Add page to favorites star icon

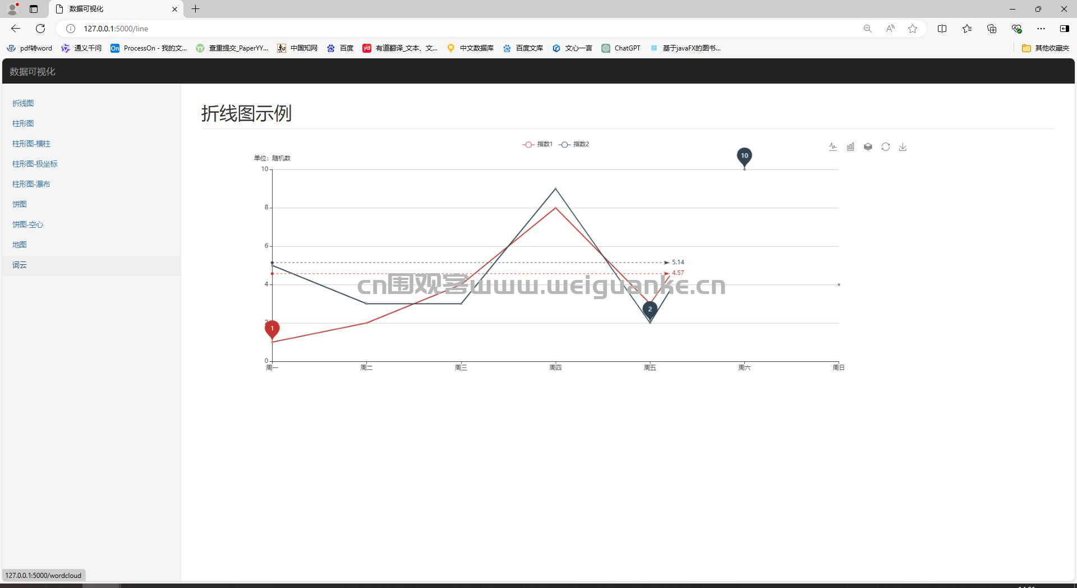point(913,29)
